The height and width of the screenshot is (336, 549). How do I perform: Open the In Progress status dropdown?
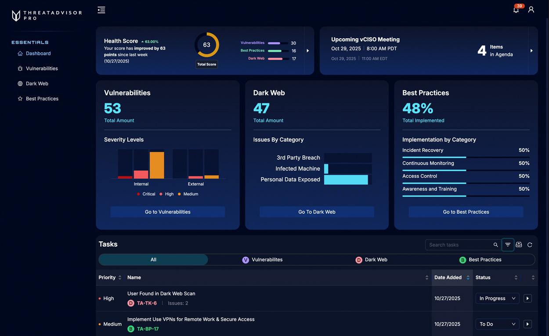[x=497, y=298]
